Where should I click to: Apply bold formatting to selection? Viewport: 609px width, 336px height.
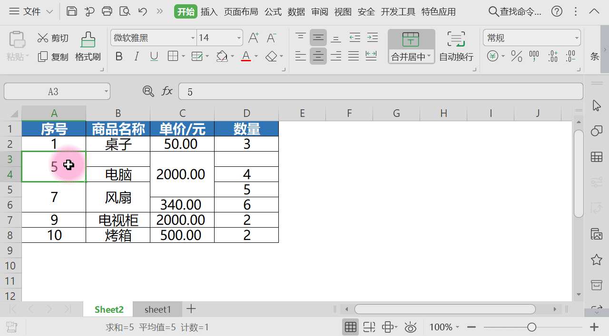118,56
